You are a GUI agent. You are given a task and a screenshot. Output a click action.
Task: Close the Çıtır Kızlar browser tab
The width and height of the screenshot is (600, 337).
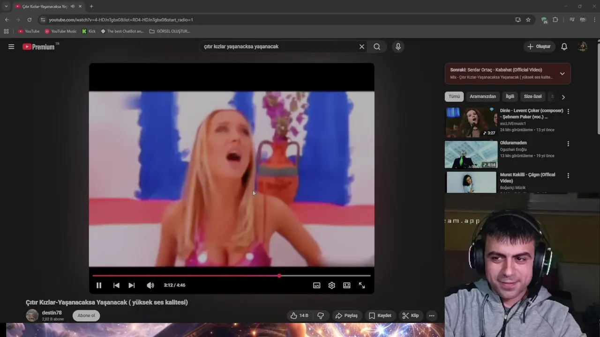click(80, 7)
